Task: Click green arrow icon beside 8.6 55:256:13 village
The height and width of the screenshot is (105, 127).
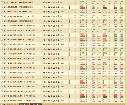Action: coord(5,101)
